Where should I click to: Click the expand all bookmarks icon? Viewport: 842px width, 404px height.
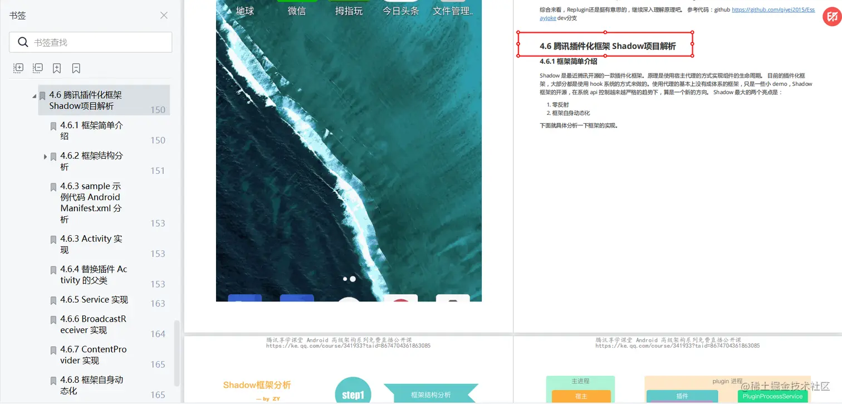coord(18,68)
